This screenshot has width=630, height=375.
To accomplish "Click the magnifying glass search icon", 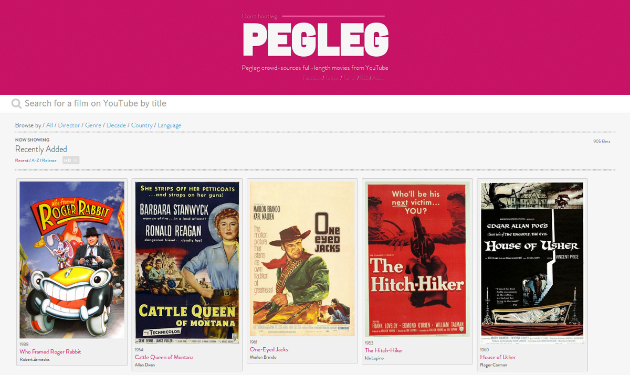I will point(16,103).
